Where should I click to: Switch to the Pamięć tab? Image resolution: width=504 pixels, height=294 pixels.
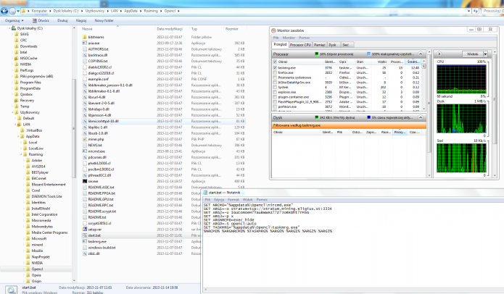click(320, 45)
